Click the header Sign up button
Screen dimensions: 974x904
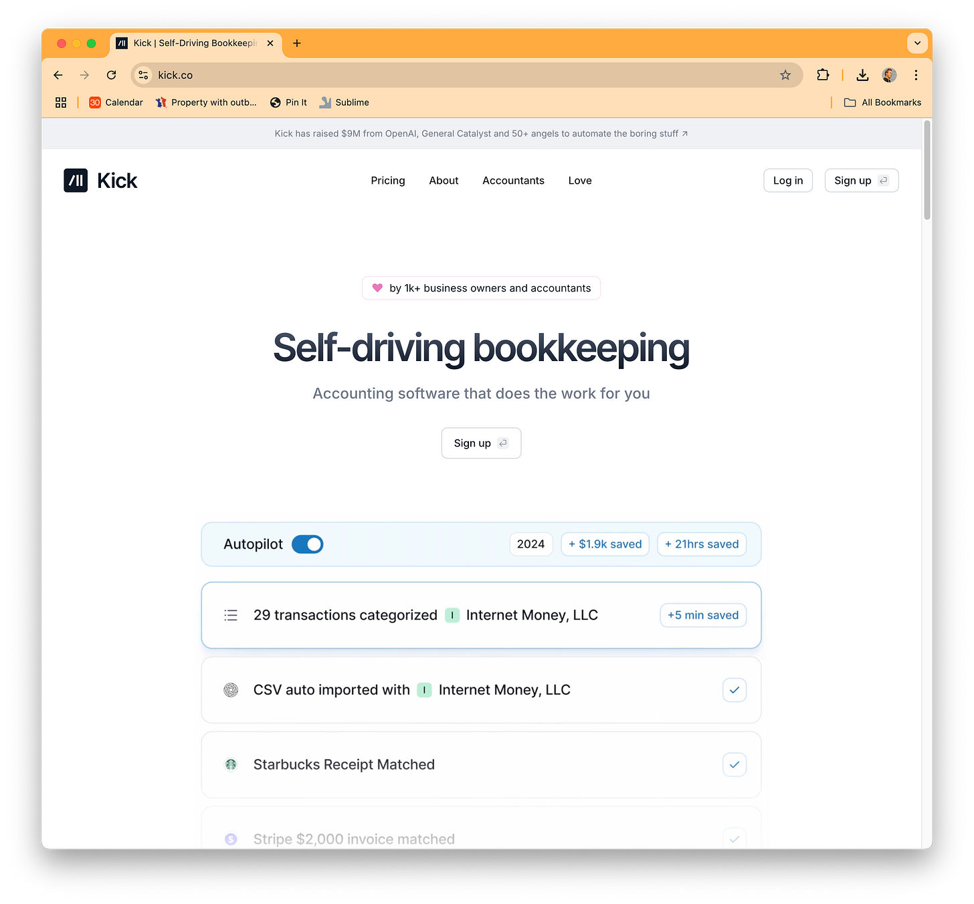coord(862,181)
